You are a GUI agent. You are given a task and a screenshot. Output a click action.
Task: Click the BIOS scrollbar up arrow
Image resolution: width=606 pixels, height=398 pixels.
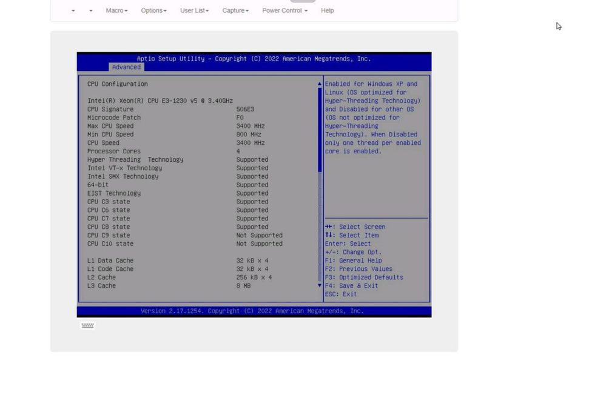coord(320,84)
